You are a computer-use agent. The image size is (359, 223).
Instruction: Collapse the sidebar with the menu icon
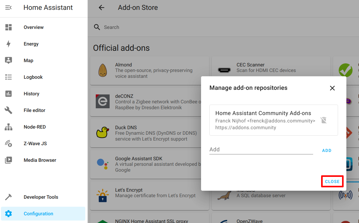(9, 8)
